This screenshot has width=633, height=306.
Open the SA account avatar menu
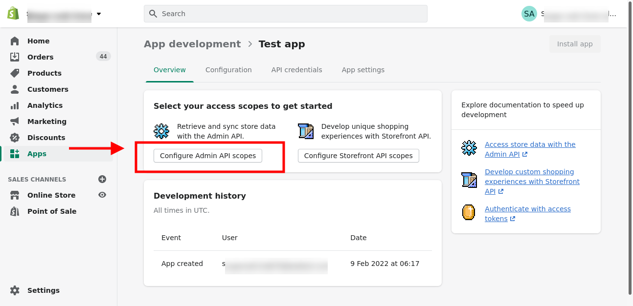[529, 14]
